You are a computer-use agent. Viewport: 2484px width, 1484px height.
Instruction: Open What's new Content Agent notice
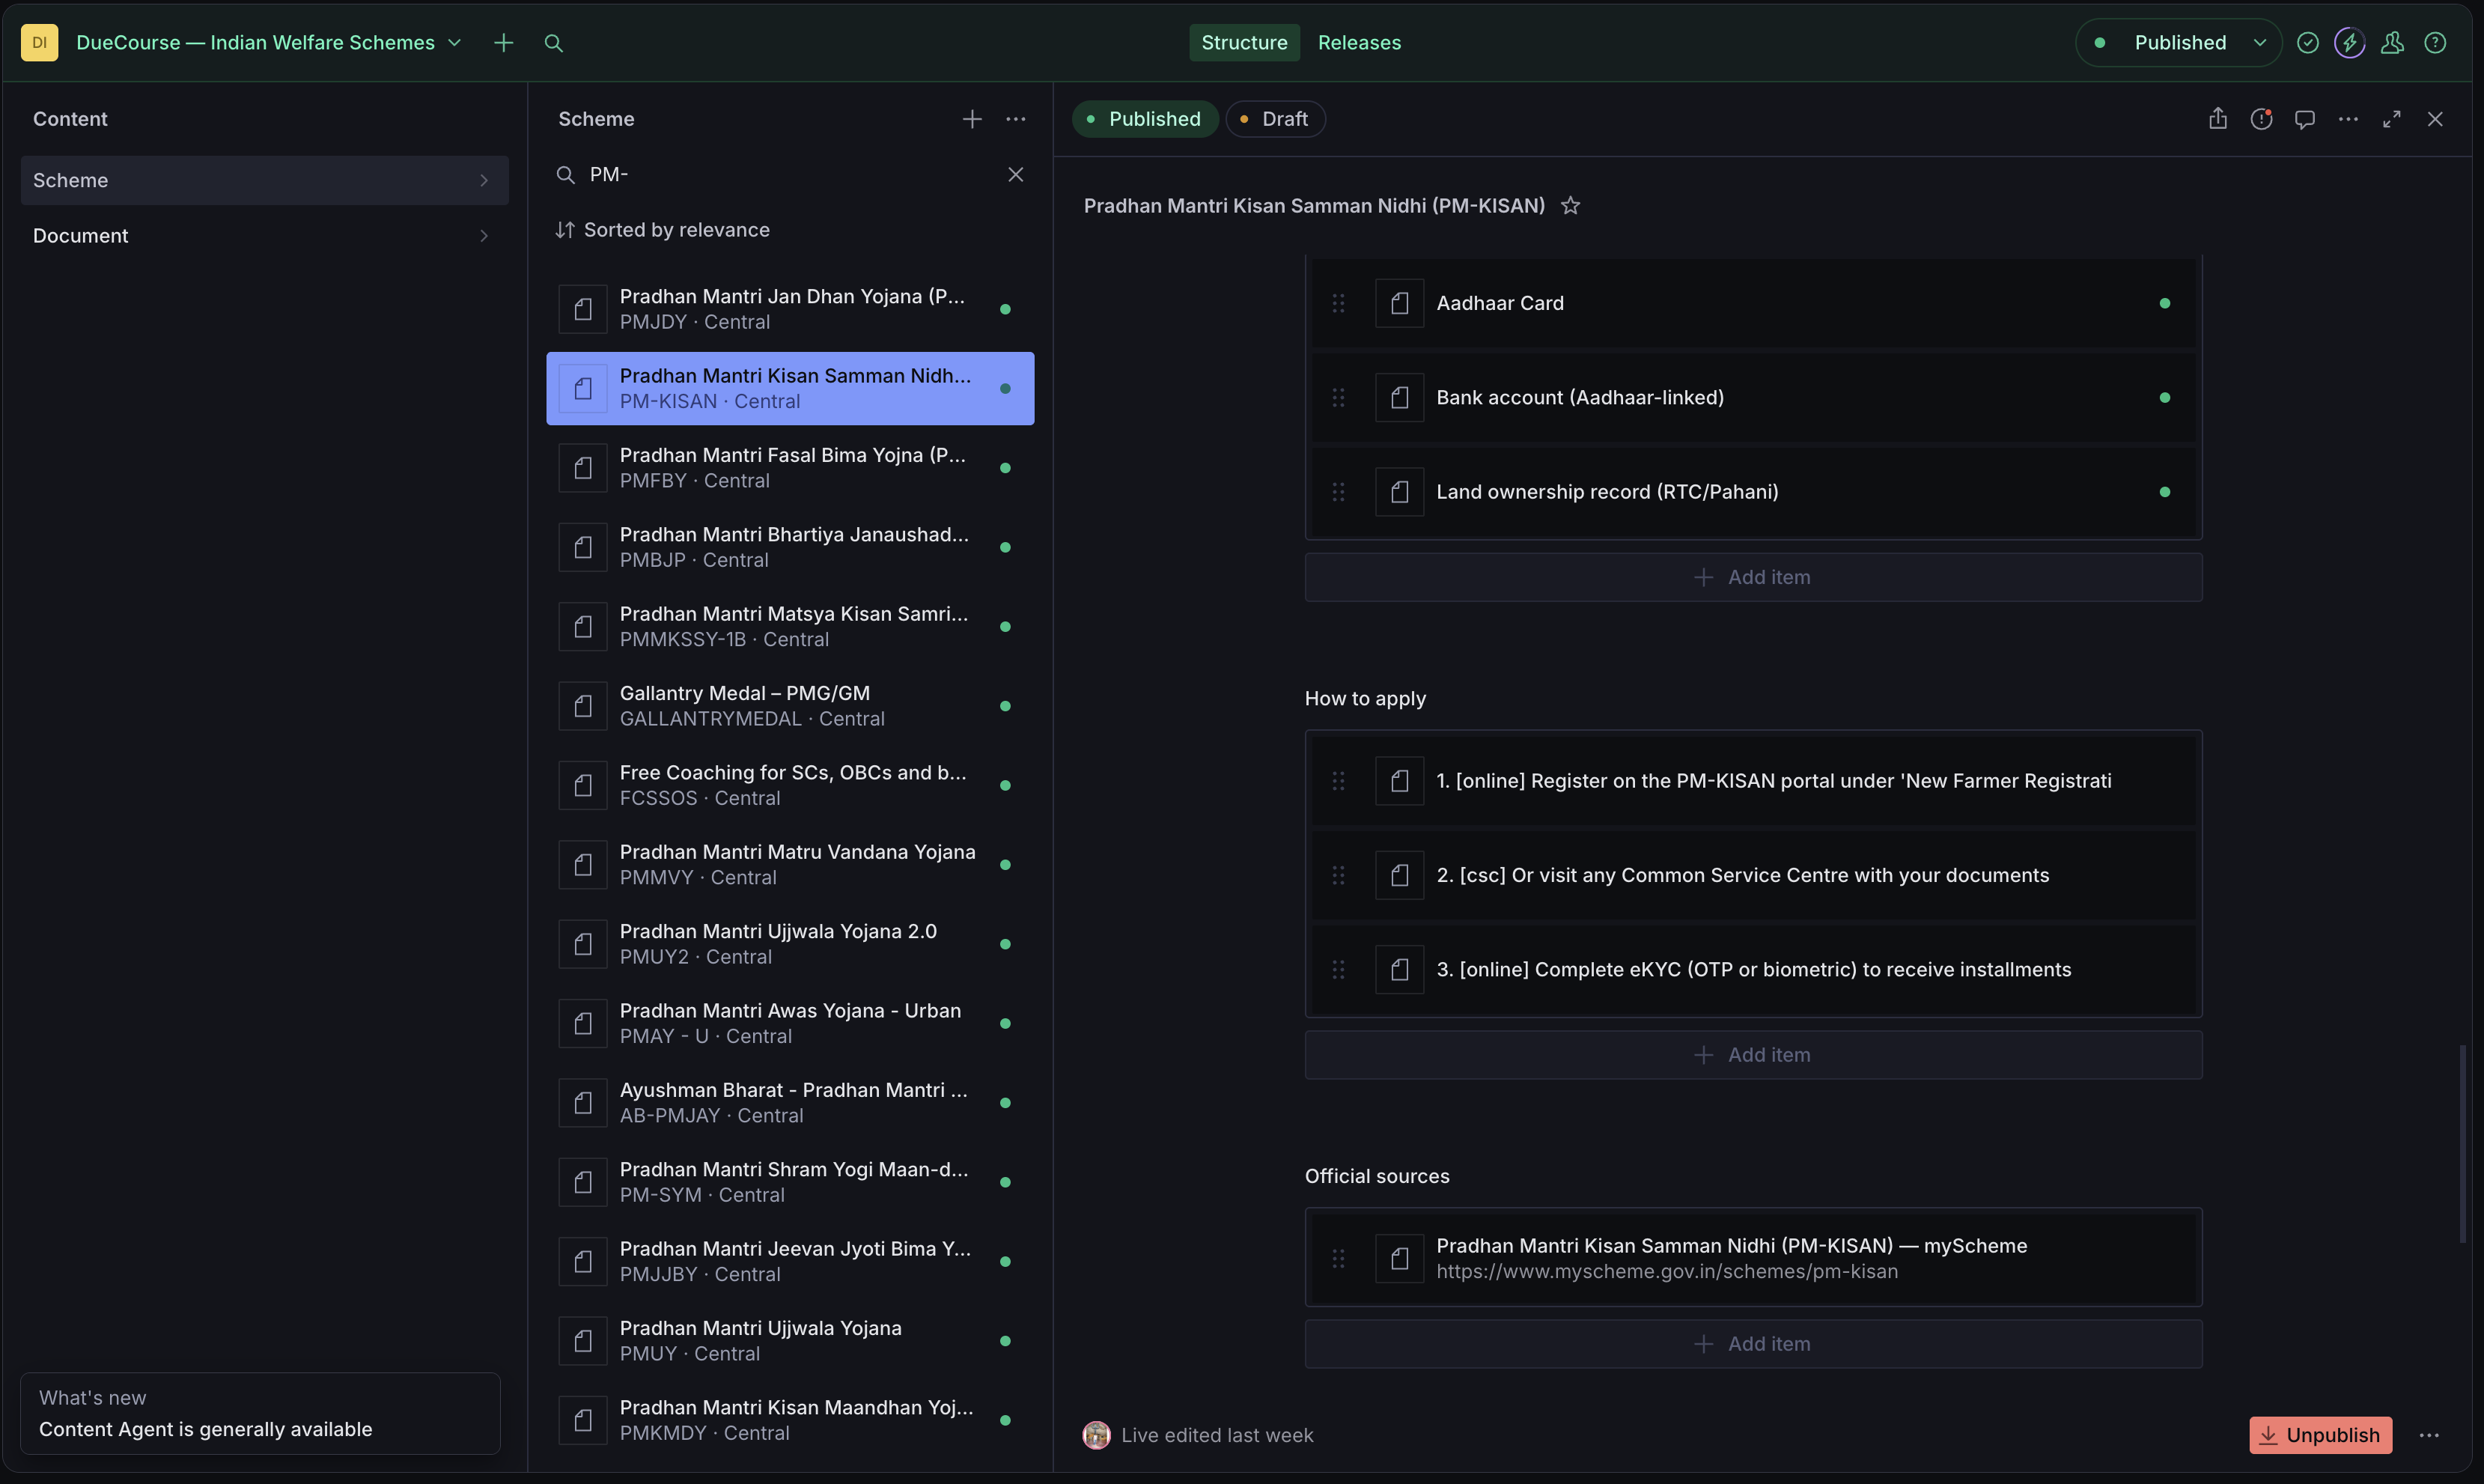pos(260,1413)
